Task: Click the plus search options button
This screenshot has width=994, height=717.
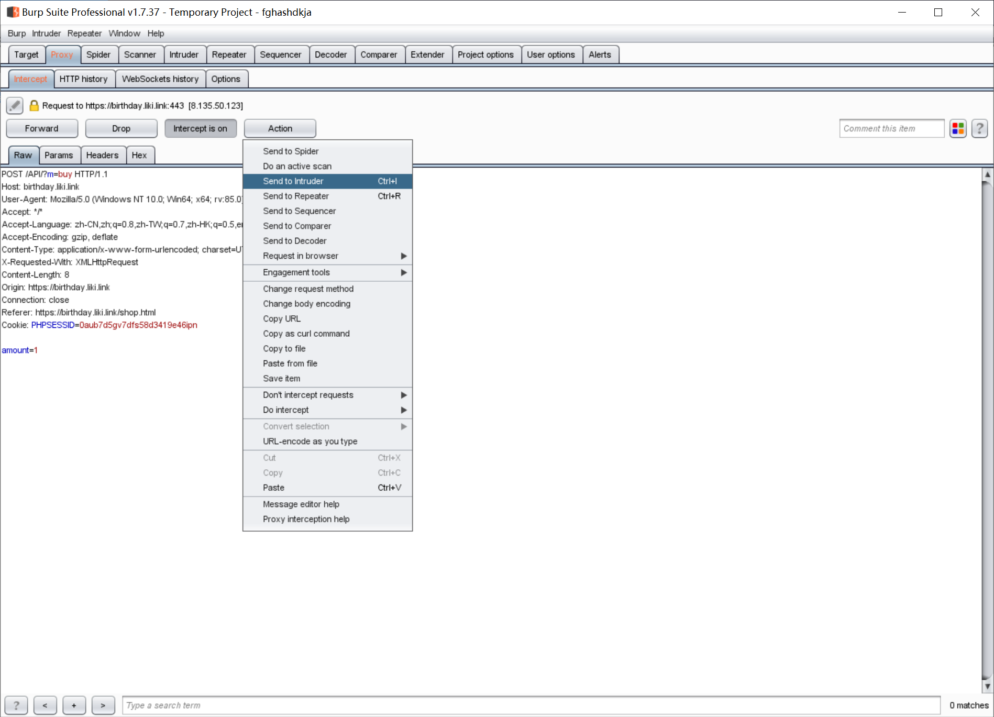Action: (x=74, y=705)
